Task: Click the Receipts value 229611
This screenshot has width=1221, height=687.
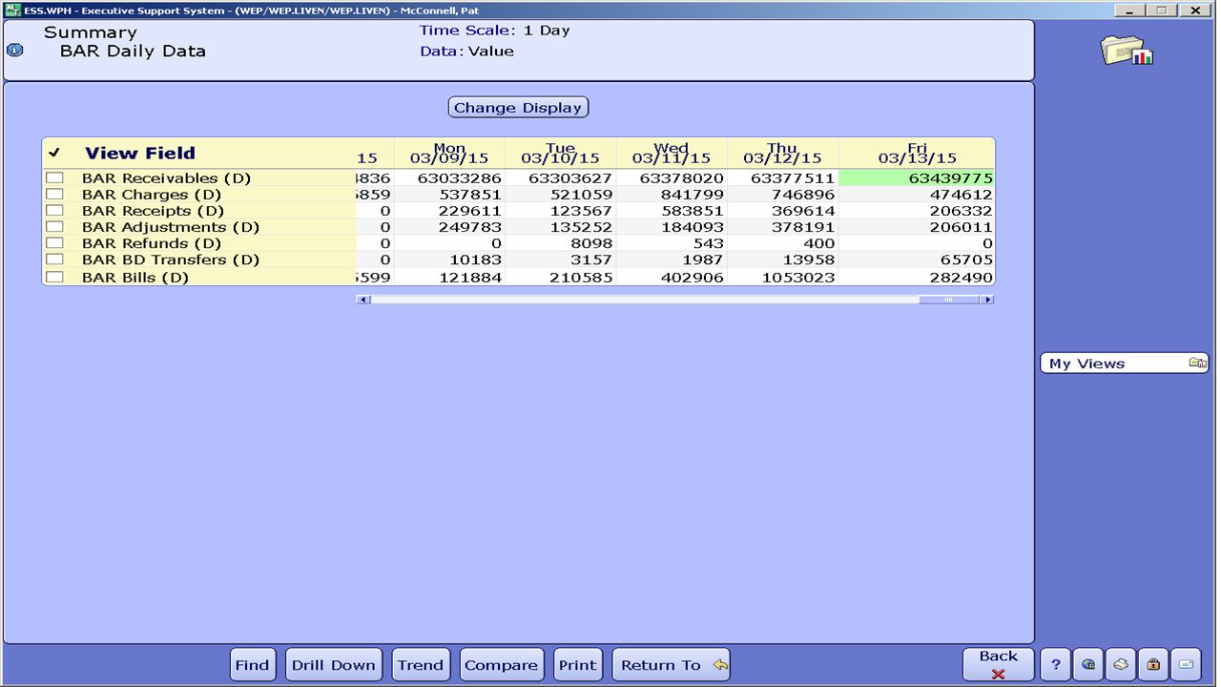Action: (x=470, y=211)
